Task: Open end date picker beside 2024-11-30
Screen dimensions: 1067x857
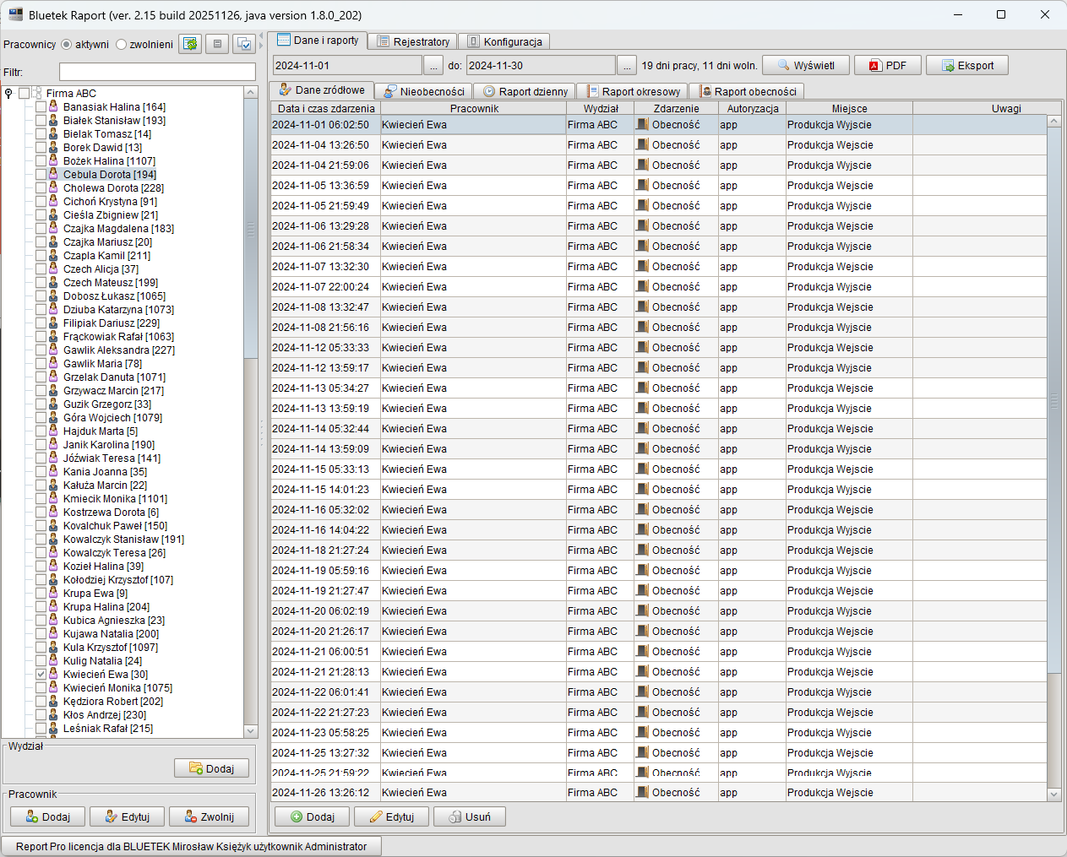Action: [626, 66]
